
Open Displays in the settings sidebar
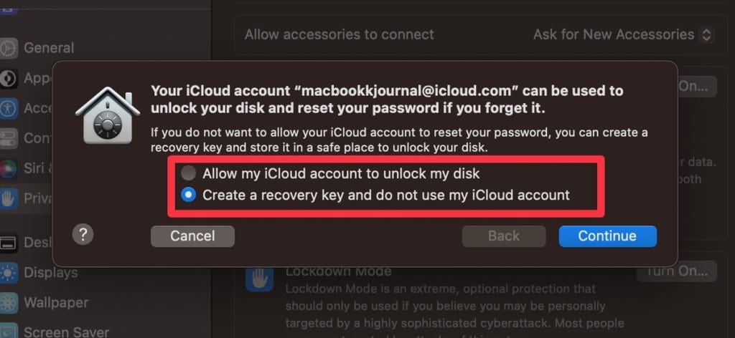pyautogui.click(x=50, y=272)
